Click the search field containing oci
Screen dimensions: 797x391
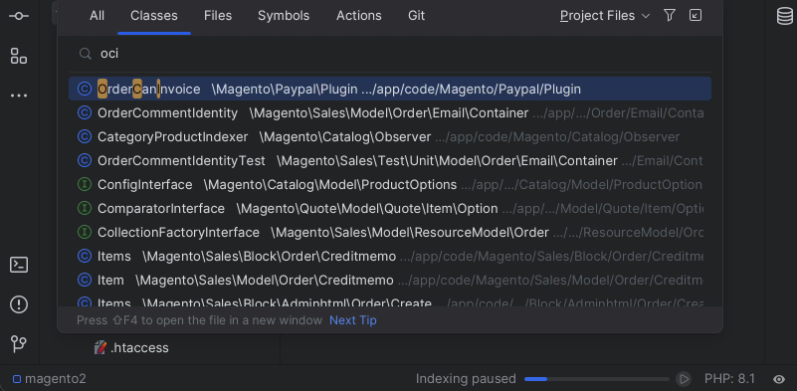click(390, 54)
